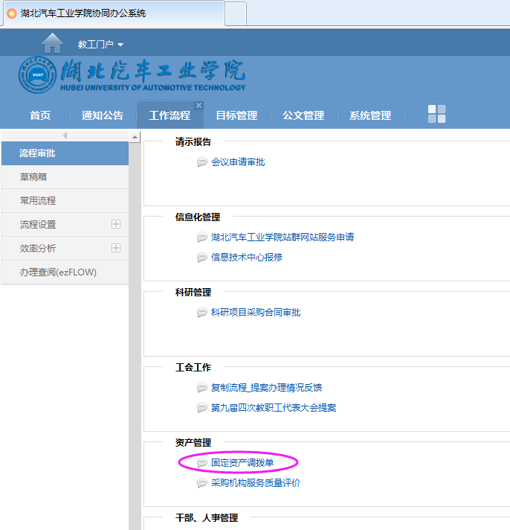This screenshot has height=530, width=510.
Task: Select the 湖北汽车工业学院协同办公系统 browser tab
Action: coord(114,13)
